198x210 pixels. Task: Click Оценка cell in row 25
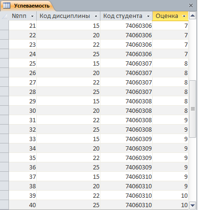[170, 63]
